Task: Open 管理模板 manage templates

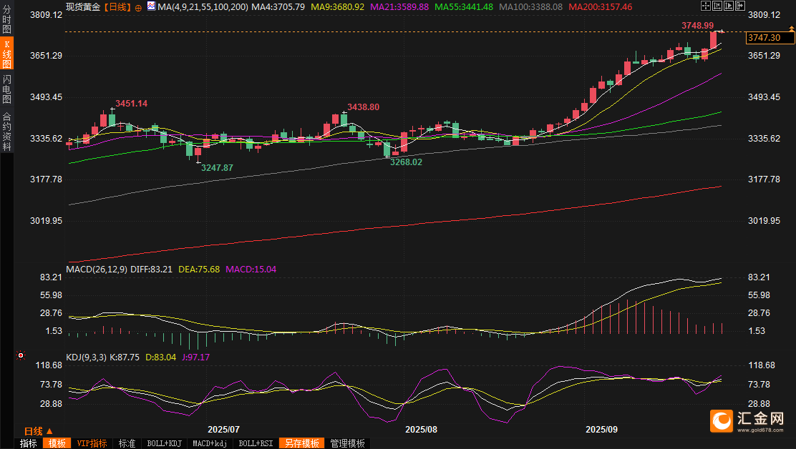Action: point(347,443)
